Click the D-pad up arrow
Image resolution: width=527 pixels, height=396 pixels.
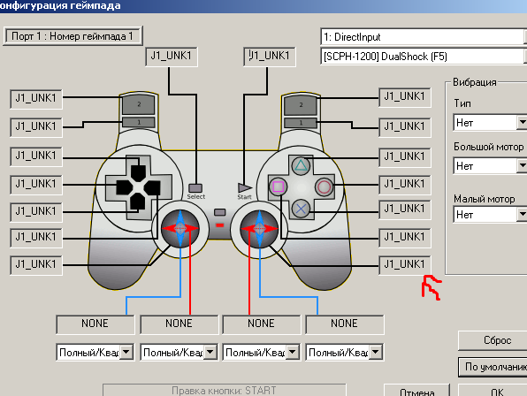coord(138,173)
